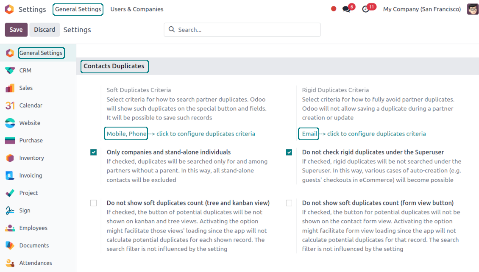479x272 pixels.
Task: Open activities clock icon with 11 badge
Action: tap(366, 9)
